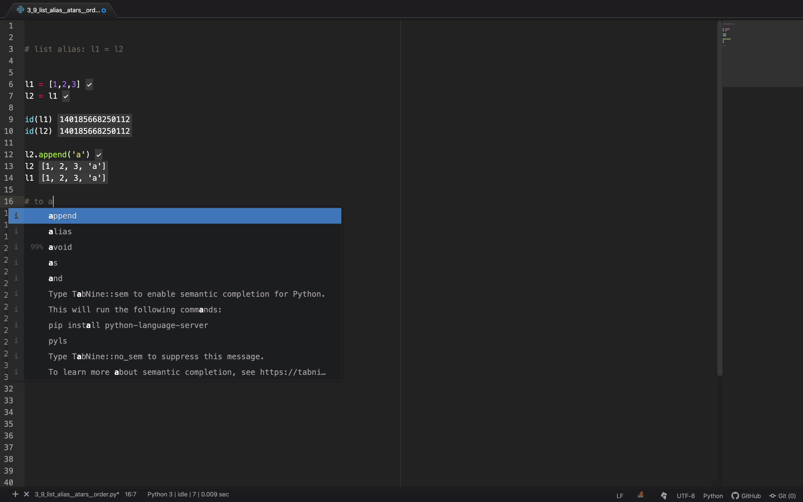The height and width of the screenshot is (502, 803).
Task: Click the filename in the bottom status bar
Action: (77, 494)
